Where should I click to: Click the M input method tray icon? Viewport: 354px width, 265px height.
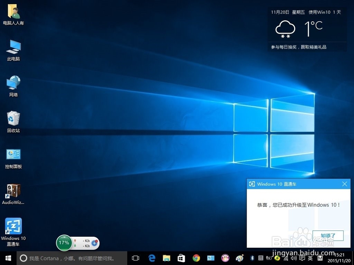click(320, 258)
